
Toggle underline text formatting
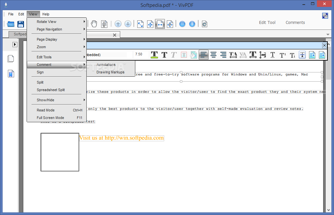pyautogui.click(x=273, y=55)
